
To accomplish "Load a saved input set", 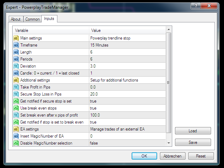I will (x=193, y=131).
